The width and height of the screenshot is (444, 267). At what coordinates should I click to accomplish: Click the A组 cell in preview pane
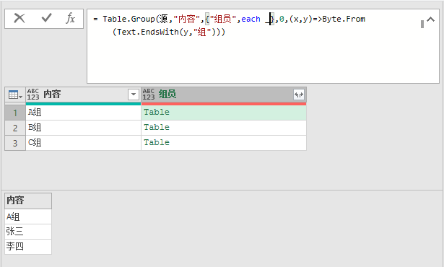28,217
